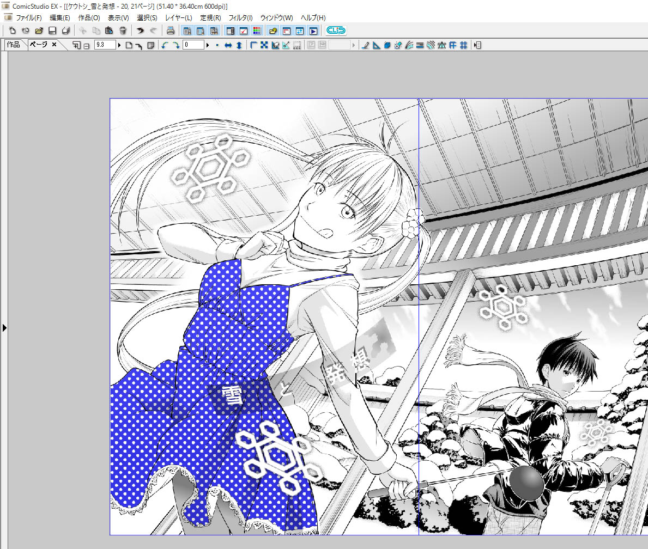
Task: Open the 編集(E) menu
Action: pyautogui.click(x=60, y=18)
